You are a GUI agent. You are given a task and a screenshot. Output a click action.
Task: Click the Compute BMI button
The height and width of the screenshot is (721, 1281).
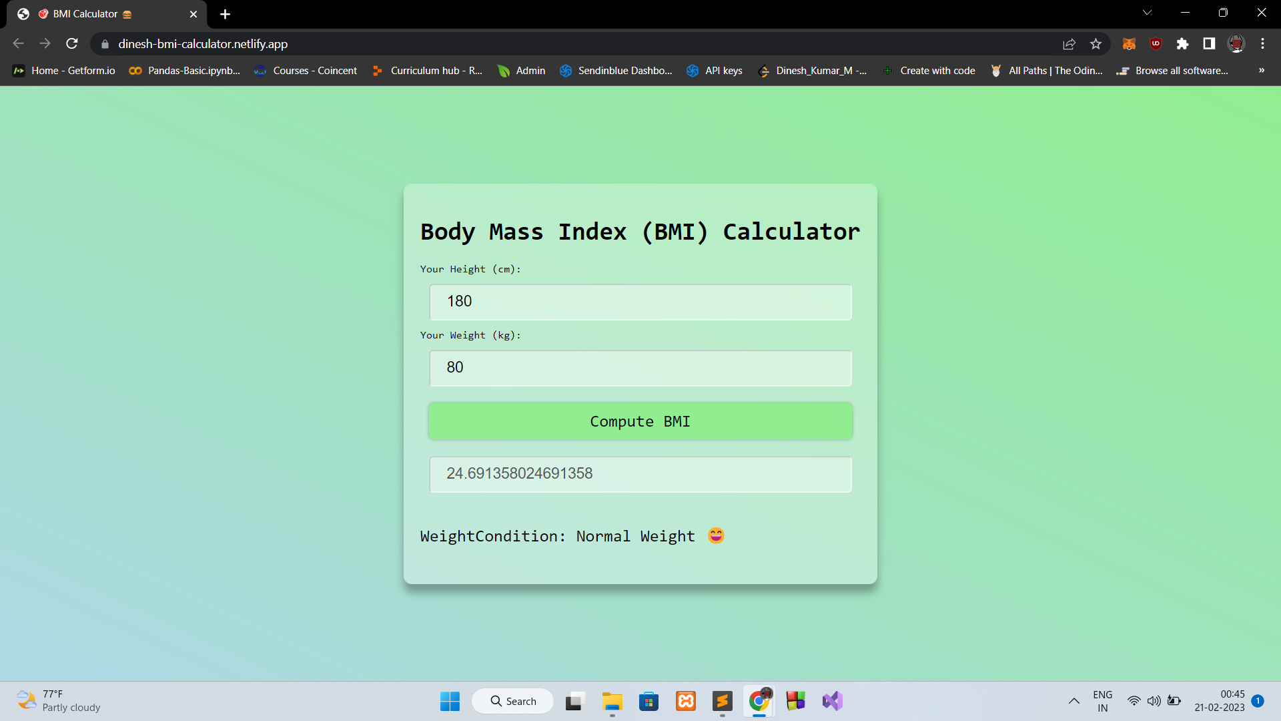click(640, 421)
